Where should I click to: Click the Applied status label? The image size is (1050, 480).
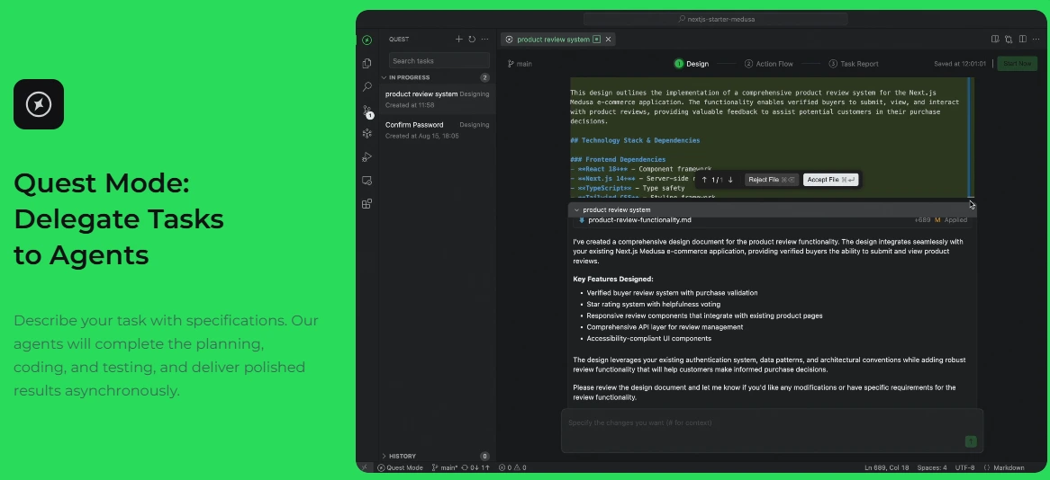(x=955, y=220)
